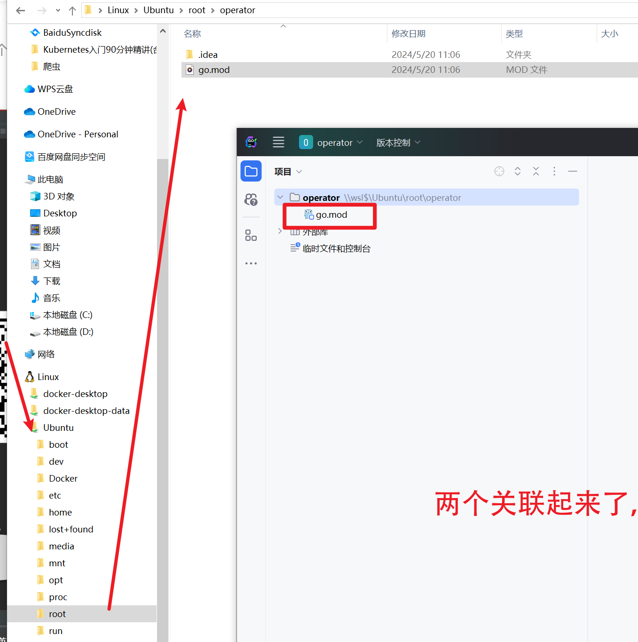The image size is (638, 642).
Task: Open WPS云盘 in navigation pane
Action: point(48,89)
